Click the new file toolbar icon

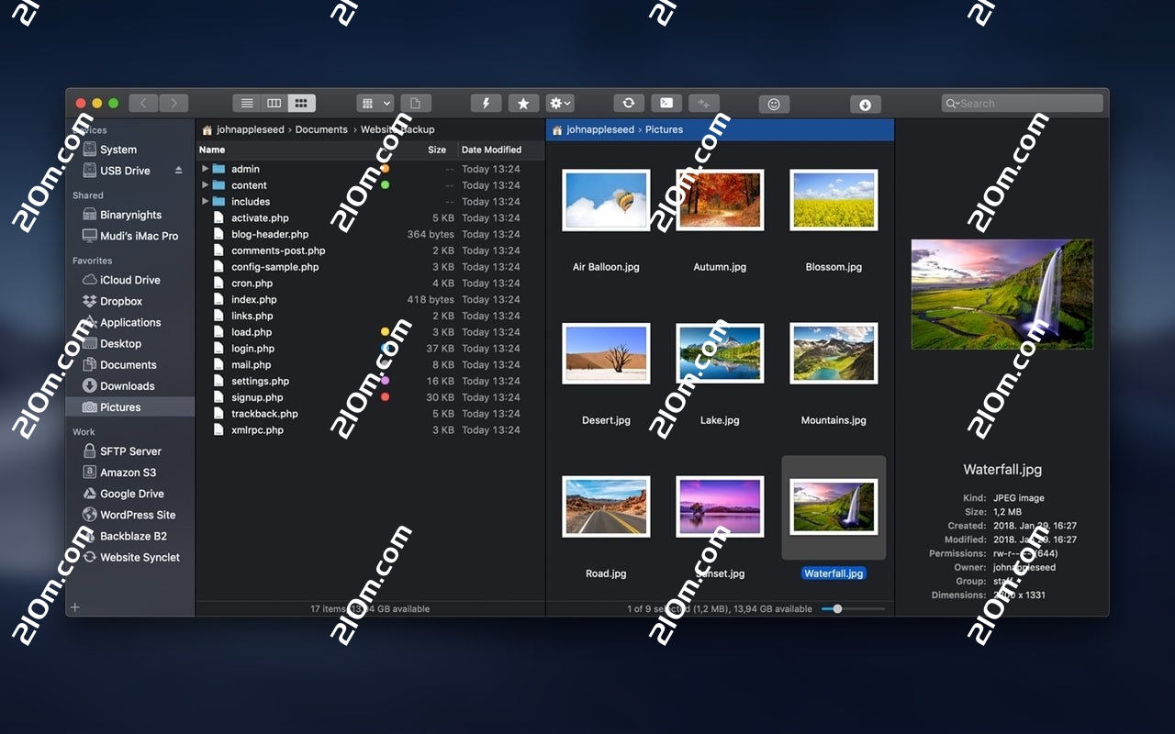pos(416,104)
